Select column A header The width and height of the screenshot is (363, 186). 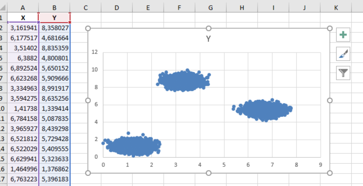[23, 8]
